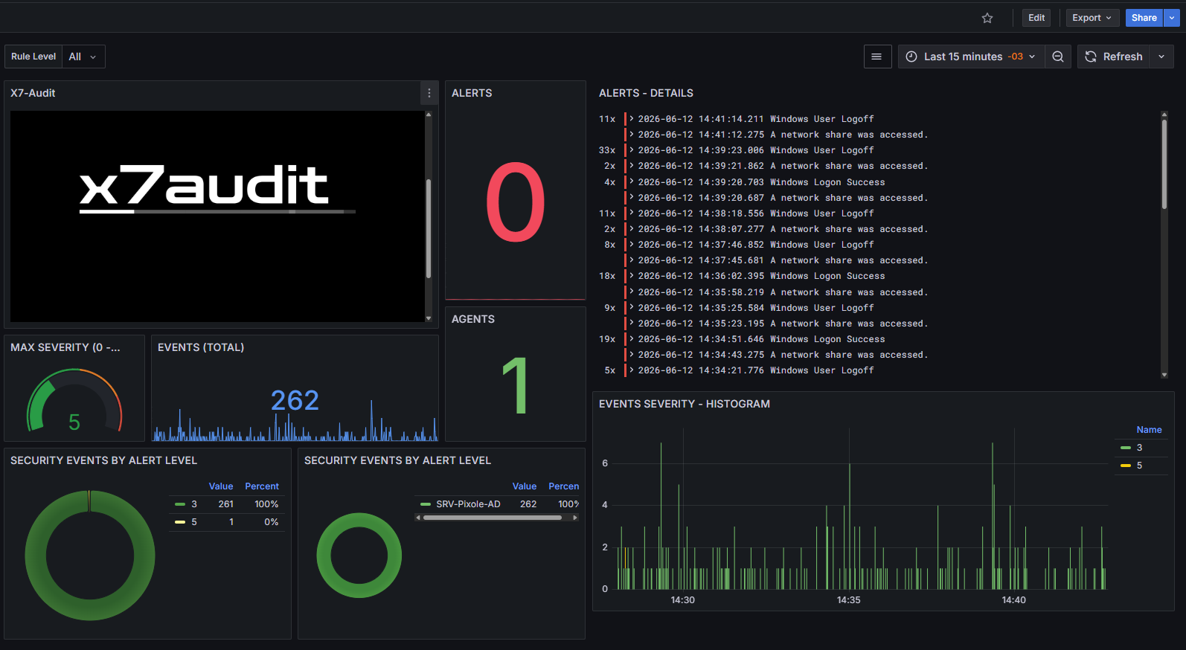The height and width of the screenshot is (650, 1186).
Task: Open the Export dropdown menu
Action: tap(1092, 18)
